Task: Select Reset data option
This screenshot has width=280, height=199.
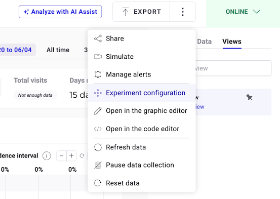Action: point(142,183)
